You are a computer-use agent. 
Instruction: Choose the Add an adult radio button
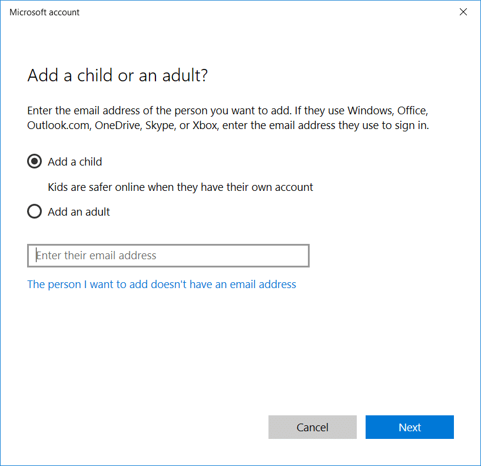tap(35, 211)
